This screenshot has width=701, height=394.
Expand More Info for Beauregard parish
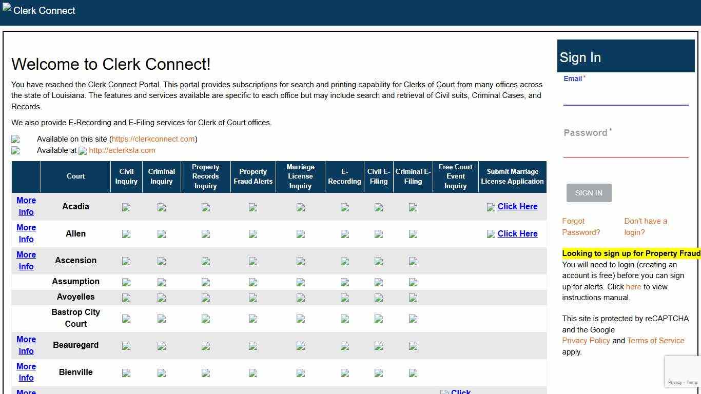click(x=26, y=345)
